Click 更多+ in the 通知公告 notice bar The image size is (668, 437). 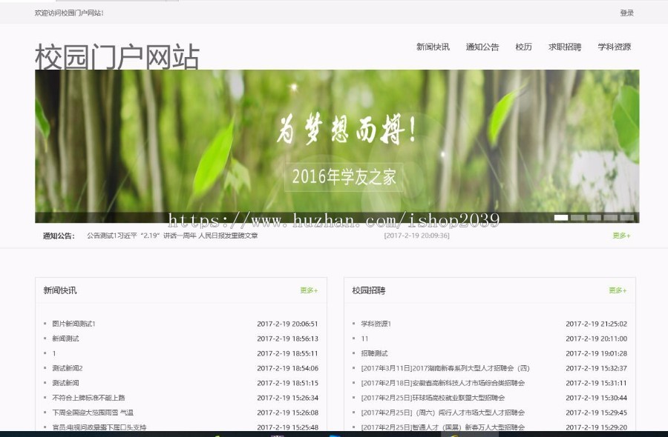[x=621, y=236]
